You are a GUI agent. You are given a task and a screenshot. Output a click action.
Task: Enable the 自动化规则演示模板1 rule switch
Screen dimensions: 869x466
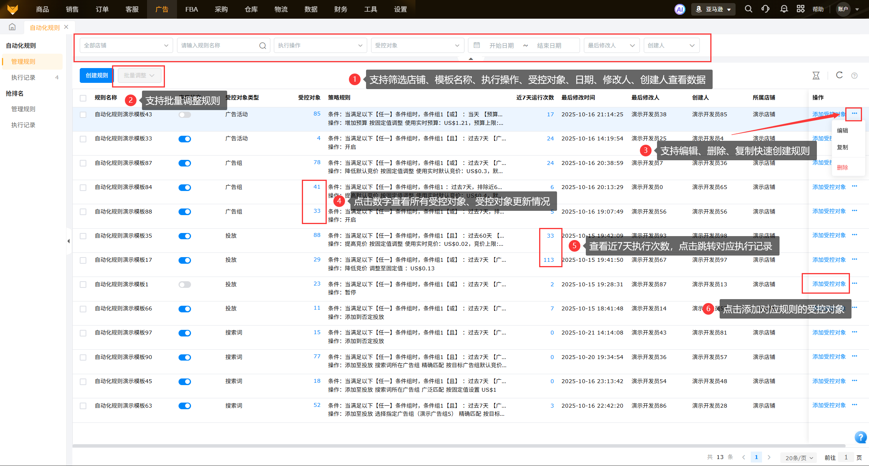pos(185,285)
